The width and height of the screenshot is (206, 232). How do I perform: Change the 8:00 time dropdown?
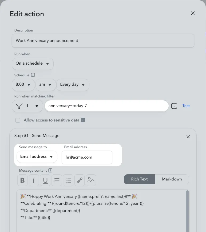coord(23,85)
